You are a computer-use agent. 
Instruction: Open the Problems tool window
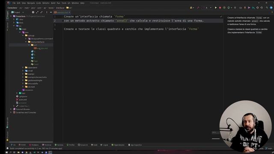coord(34,145)
